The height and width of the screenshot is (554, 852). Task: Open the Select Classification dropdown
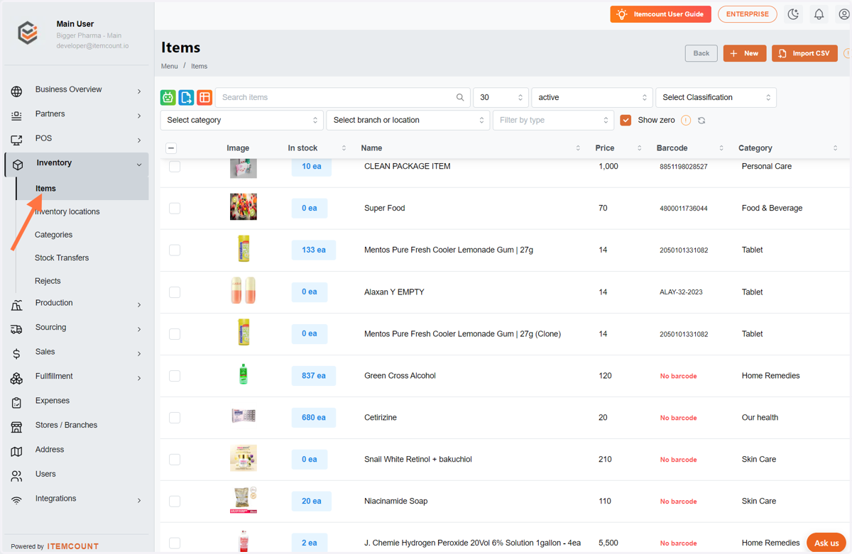716,98
